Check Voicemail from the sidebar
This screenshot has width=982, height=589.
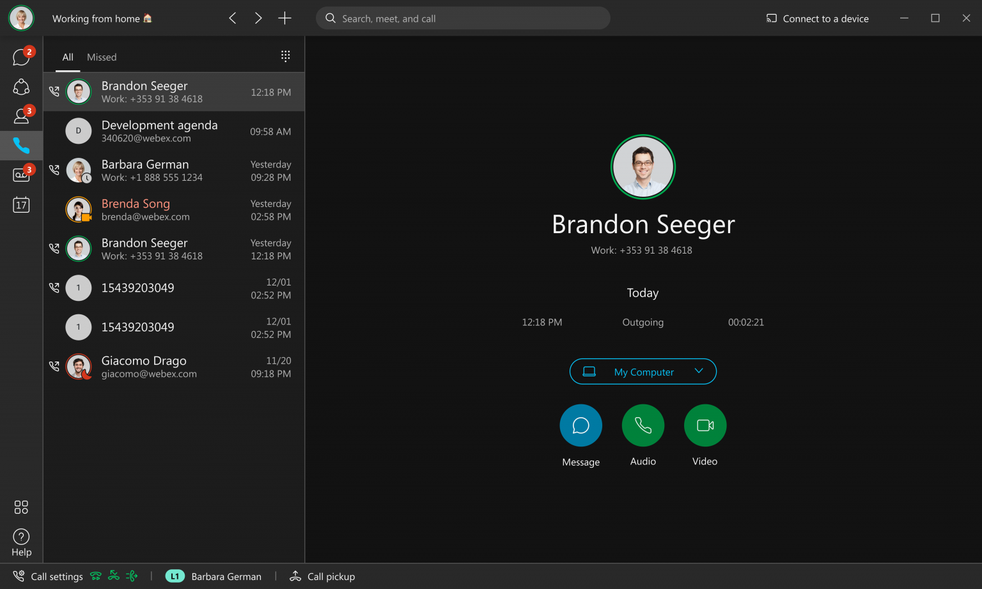pyautogui.click(x=21, y=174)
